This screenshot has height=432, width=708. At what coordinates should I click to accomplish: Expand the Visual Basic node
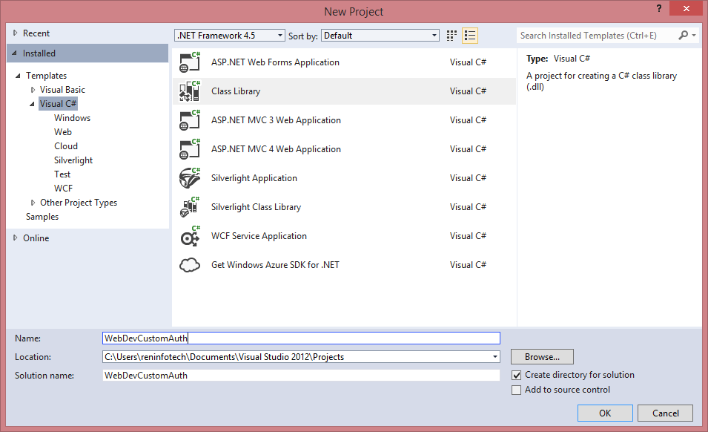(33, 90)
